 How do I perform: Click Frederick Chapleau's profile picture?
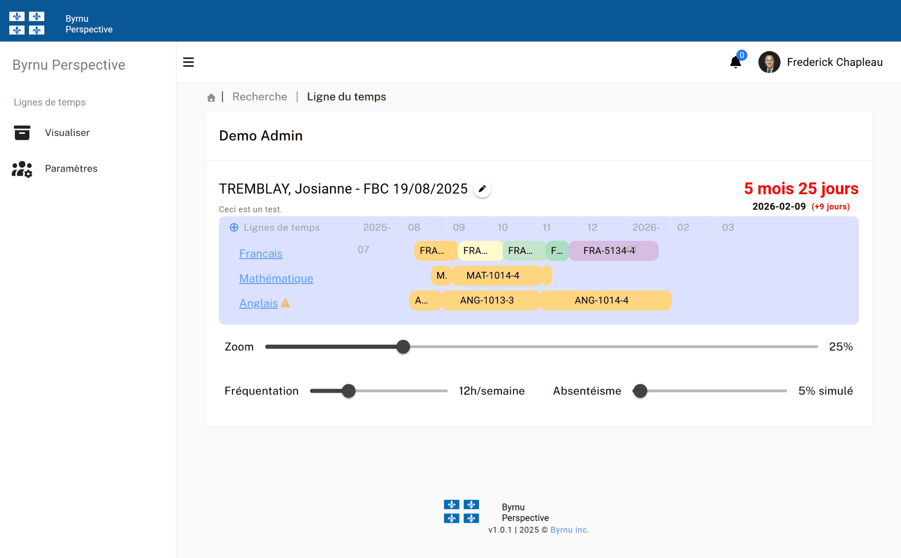[769, 62]
